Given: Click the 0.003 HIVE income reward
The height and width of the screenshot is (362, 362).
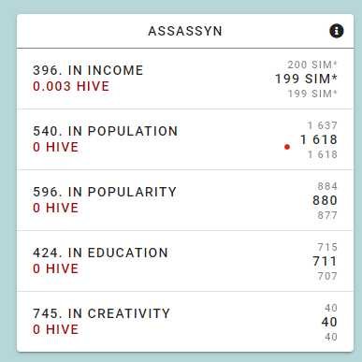Looking at the screenshot, I should click(71, 86).
